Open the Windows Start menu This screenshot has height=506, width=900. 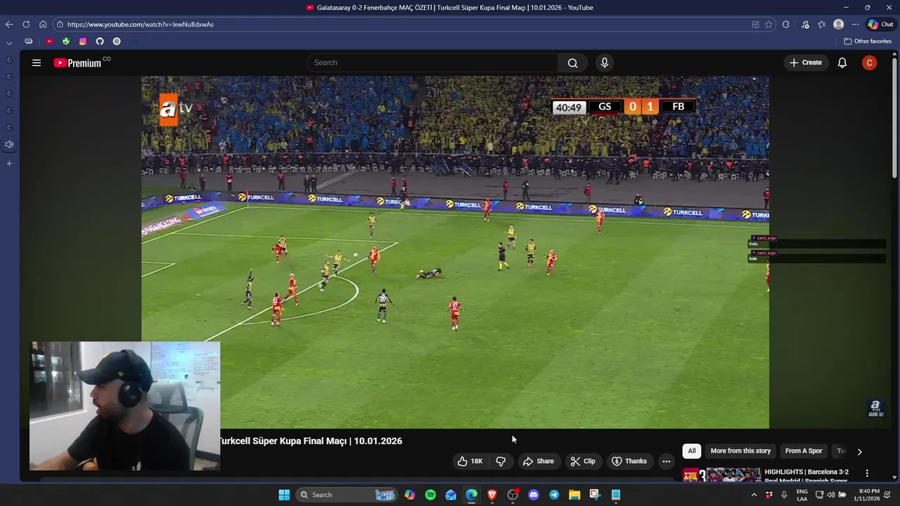(284, 495)
